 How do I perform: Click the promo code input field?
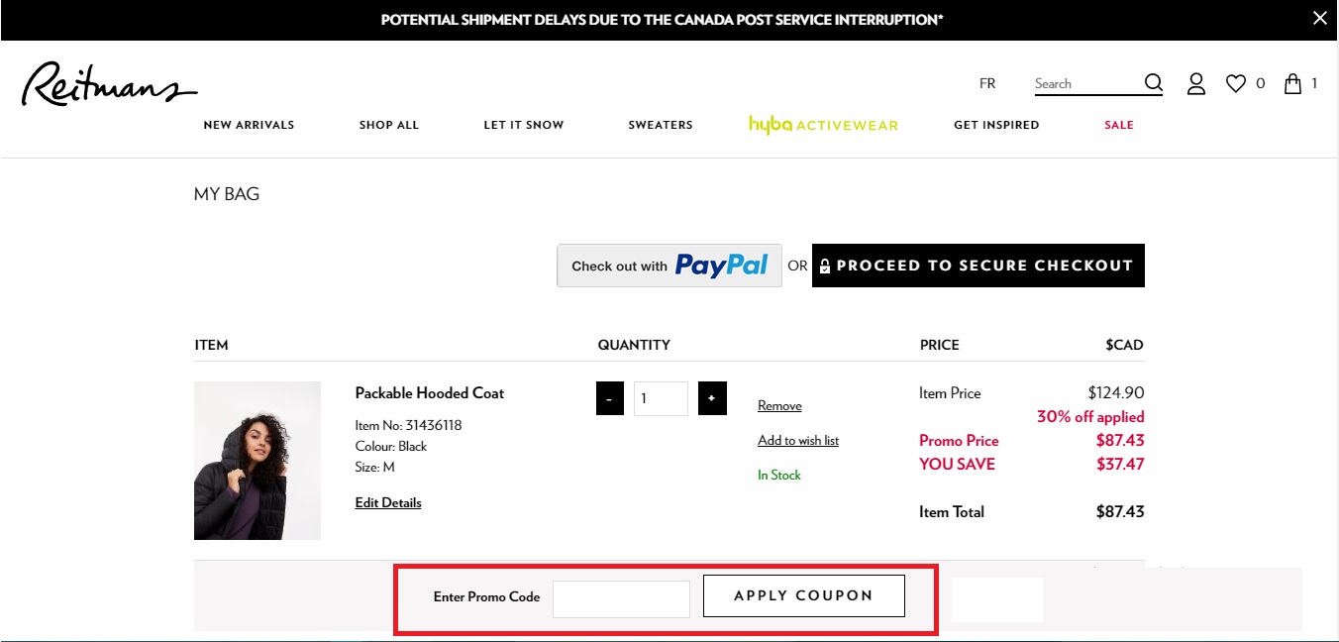621,598
